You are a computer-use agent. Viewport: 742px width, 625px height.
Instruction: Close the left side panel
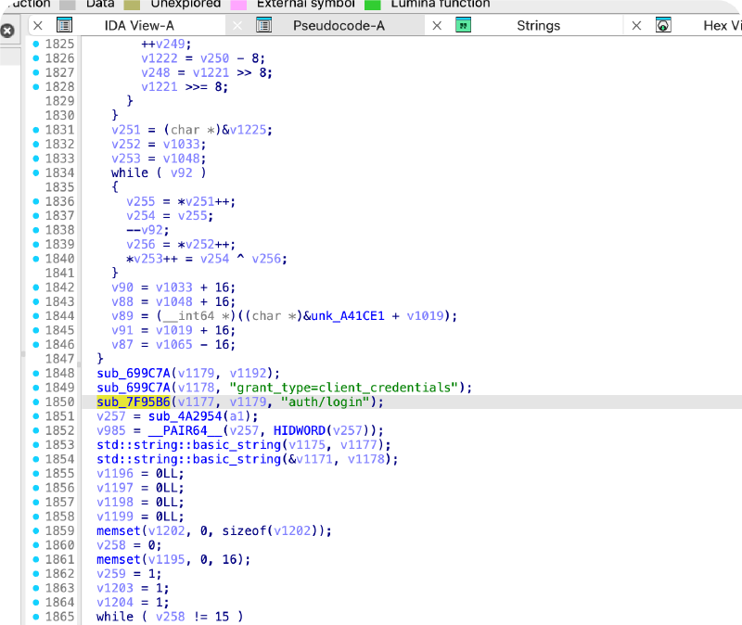click(x=7, y=30)
